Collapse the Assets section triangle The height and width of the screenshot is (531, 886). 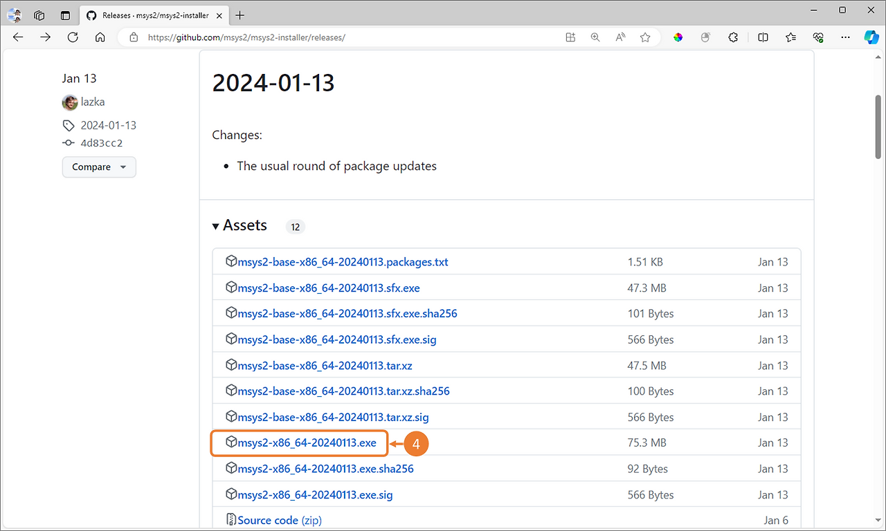pyautogui.click(x=216, y=226)
